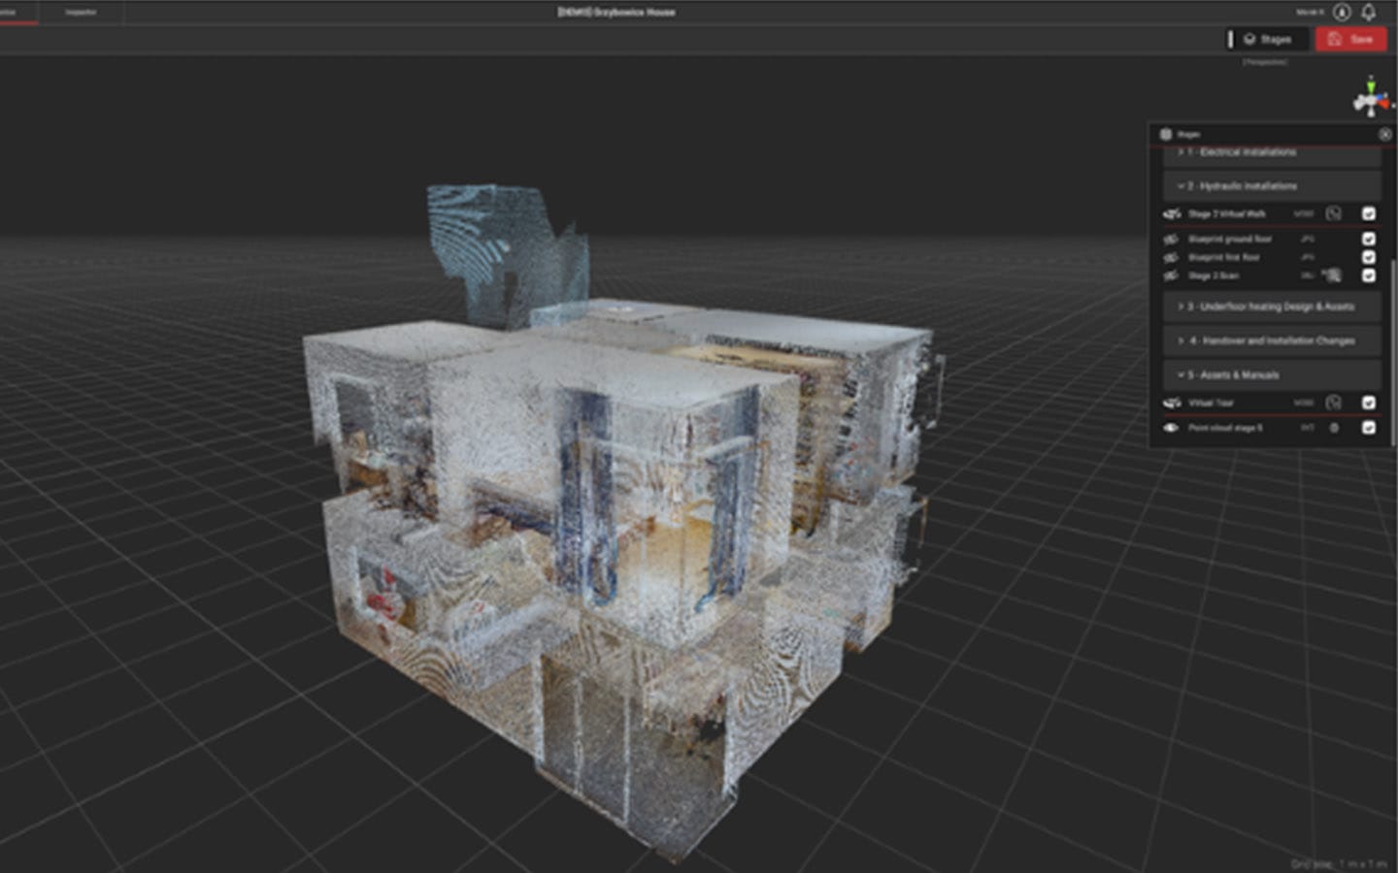Uncheck the Blueprint ground floor checkbox
1398x873 pixels.
point(1369,239)
